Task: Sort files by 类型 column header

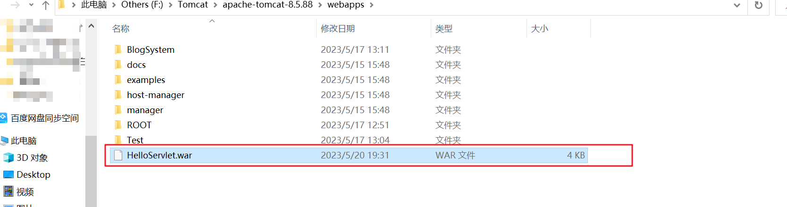Action: tap(444, 29)
